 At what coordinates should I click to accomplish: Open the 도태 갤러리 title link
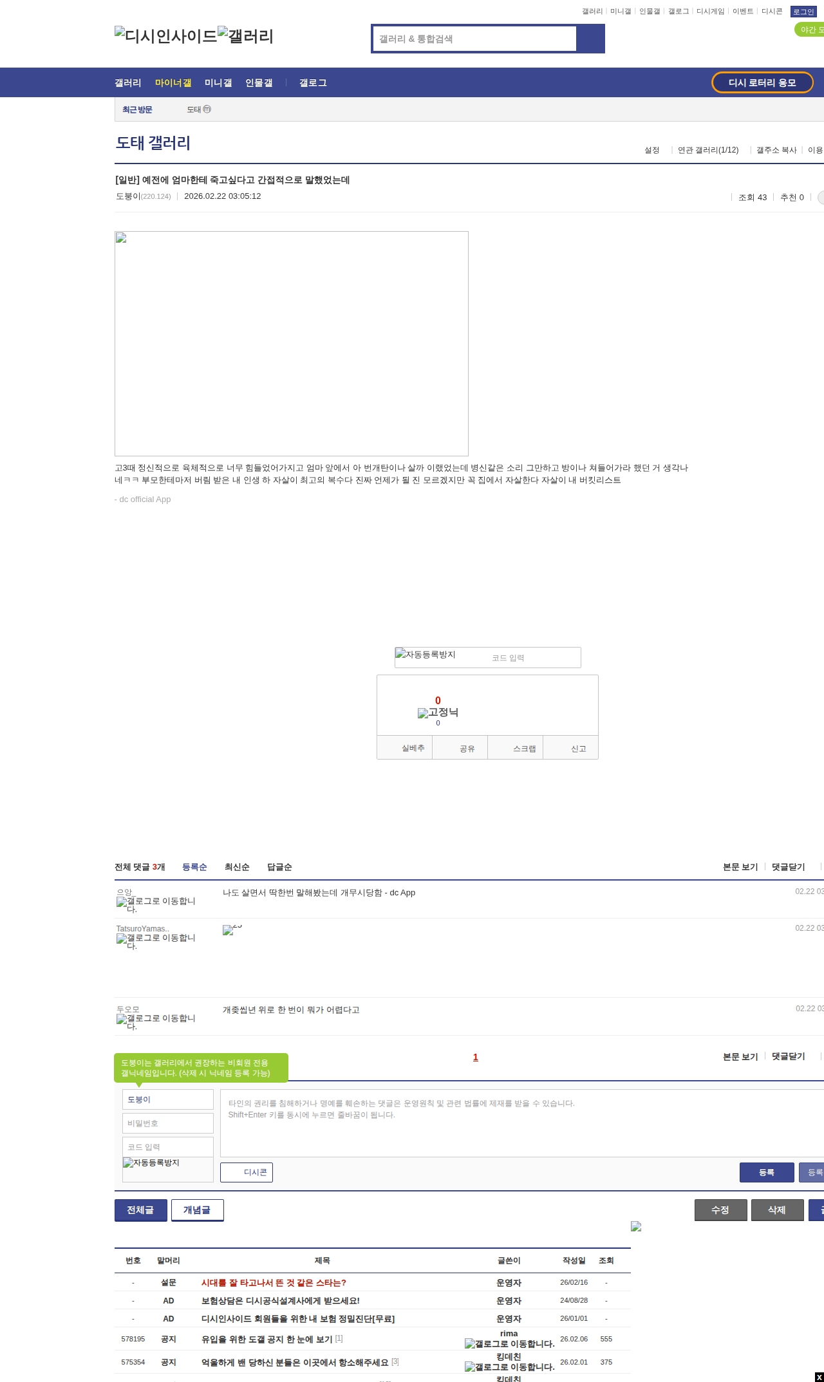pos(153,143)
